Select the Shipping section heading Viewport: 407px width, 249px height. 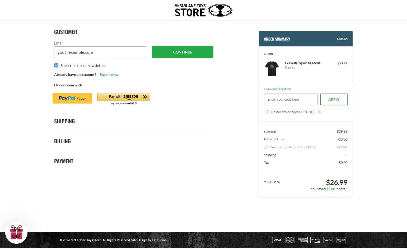coord(64,121)
